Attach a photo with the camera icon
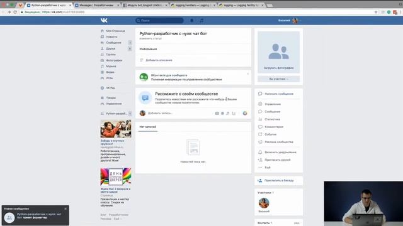The image size is (403, 226). (x=217, y=113)
